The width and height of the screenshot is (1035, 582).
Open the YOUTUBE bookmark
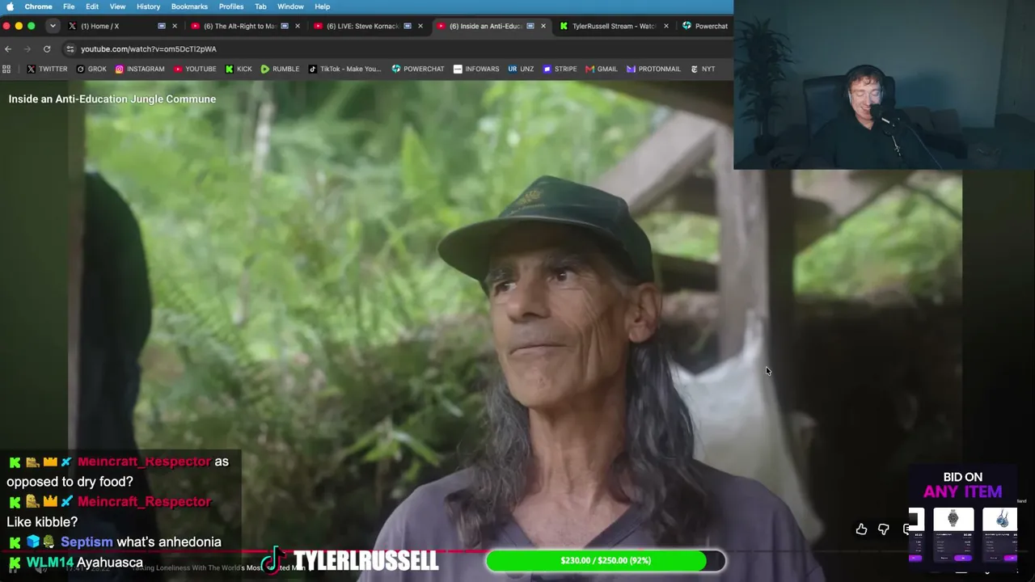pos(195,69)
